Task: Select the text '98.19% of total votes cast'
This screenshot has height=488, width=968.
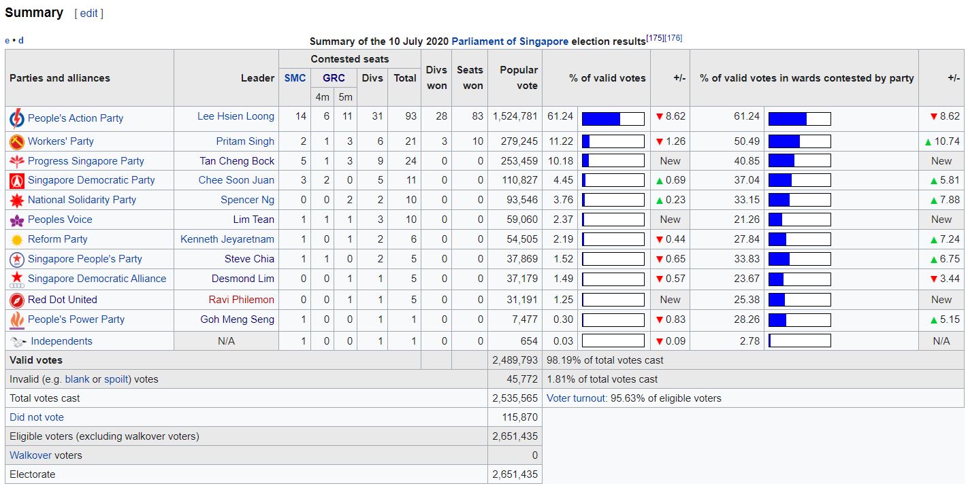Action: click(605, 361)
